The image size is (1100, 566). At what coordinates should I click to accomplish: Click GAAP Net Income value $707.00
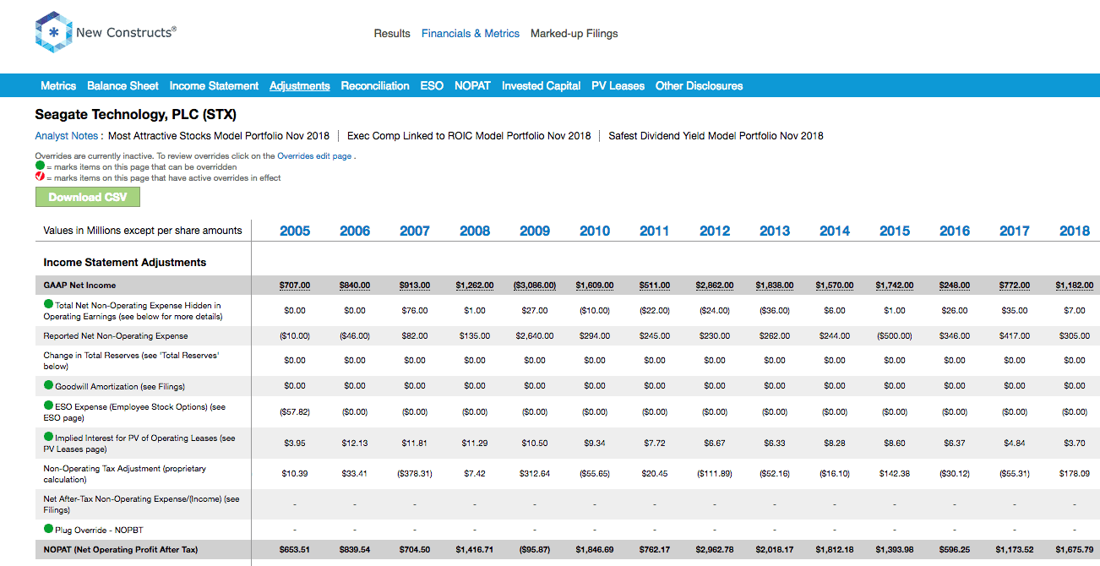(x=295, y=286)
